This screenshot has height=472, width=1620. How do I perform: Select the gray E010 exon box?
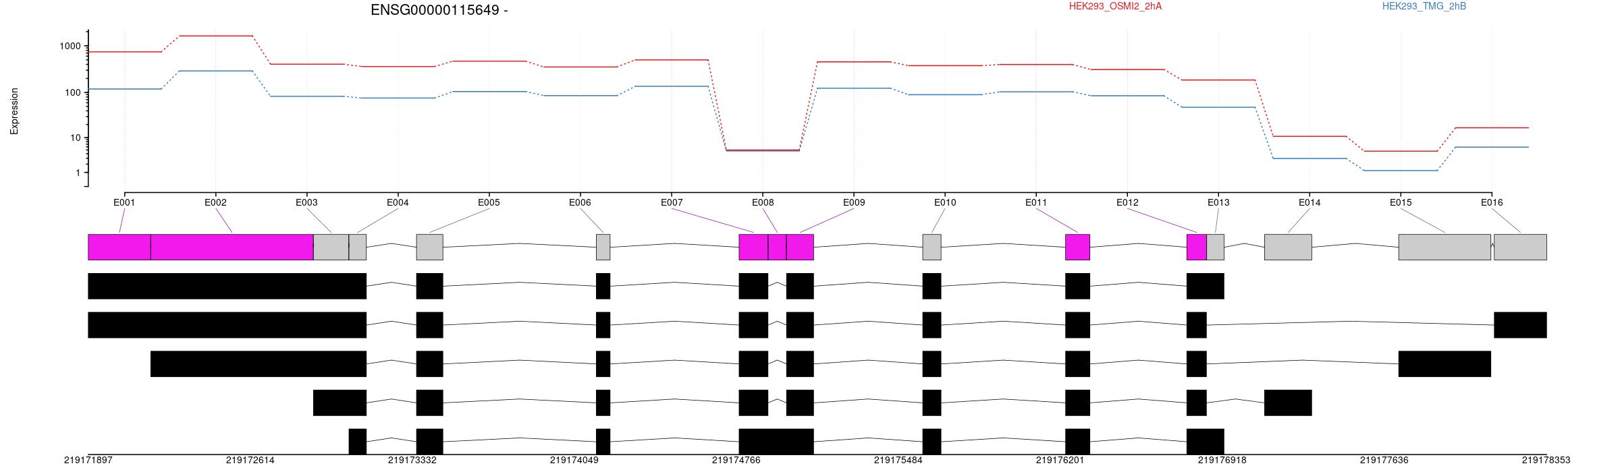[x=932, y=247]
